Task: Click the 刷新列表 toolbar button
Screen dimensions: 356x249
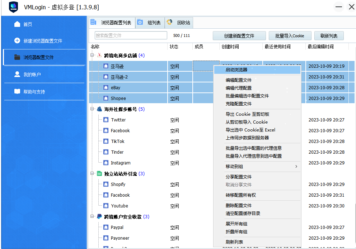Action: coord(329,36)
